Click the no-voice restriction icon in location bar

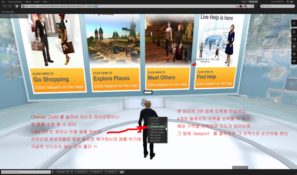coord(237,6)
